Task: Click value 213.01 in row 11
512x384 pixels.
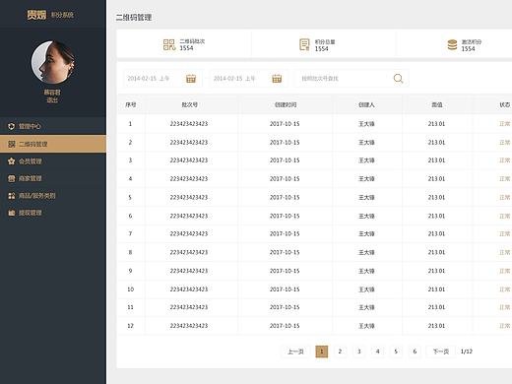Action: click(x=436, y=307)
